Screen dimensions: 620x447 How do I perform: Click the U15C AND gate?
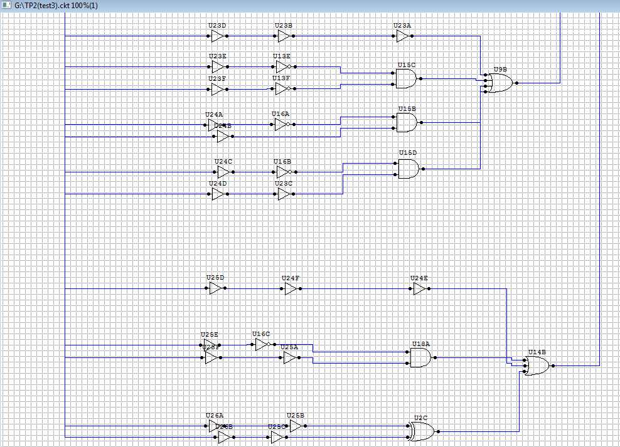click(406, 78)
